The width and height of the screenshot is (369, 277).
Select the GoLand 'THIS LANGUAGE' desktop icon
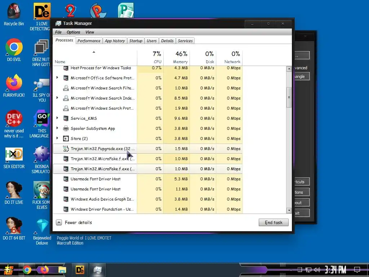[40, 124]
